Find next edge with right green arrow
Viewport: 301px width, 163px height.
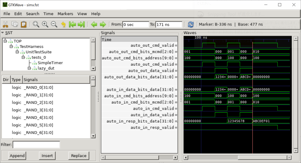click(103, 24)
